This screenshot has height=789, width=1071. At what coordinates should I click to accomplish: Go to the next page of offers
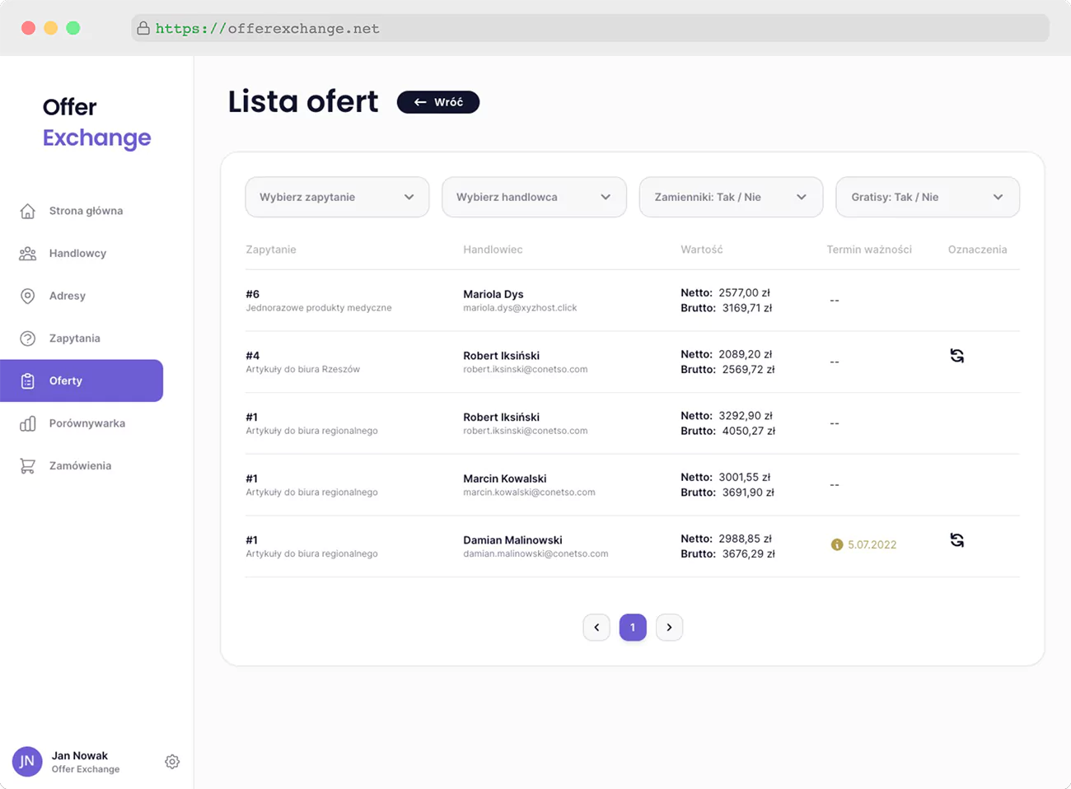(x=669, y=628)
